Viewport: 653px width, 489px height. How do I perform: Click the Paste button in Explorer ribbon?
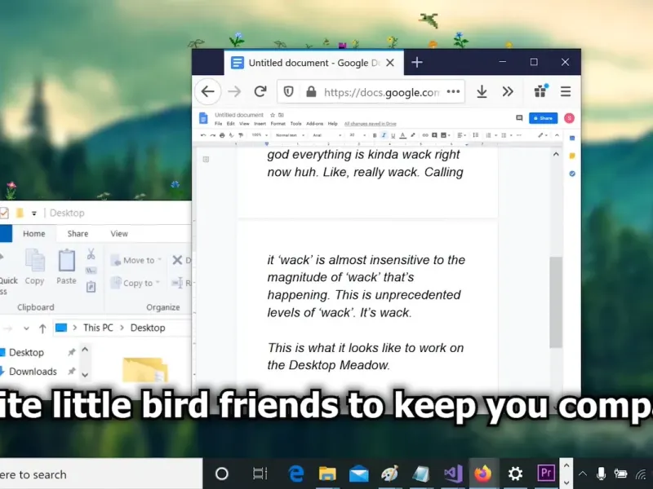tap(67, 267)
